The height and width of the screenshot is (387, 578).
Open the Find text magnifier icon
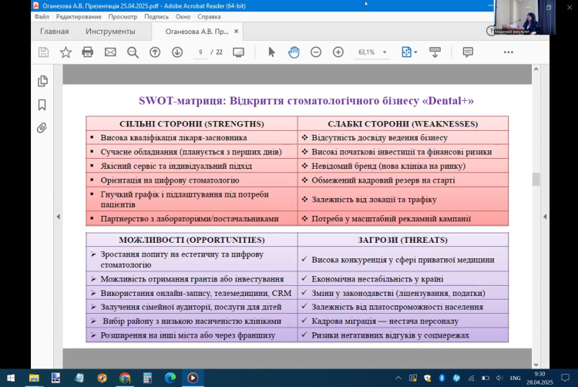coord(133,52)
